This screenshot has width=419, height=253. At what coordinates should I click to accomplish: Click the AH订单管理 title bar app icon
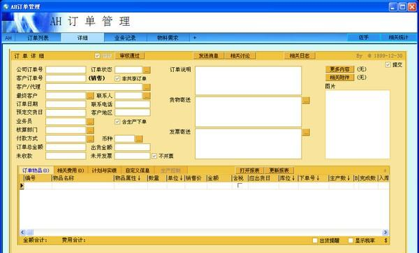[6, 6]
